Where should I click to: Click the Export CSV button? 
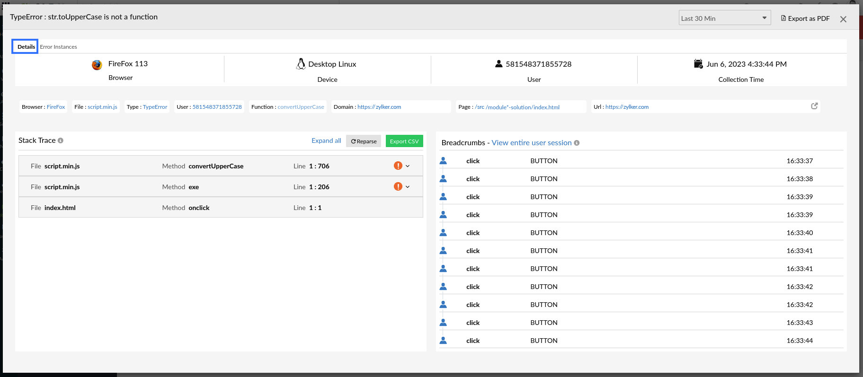404,141
